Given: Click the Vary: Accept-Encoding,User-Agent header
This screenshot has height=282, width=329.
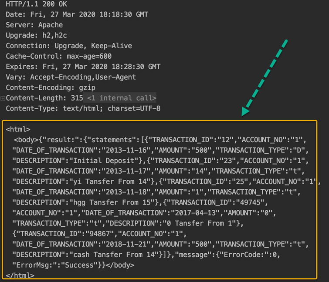Looking at the screenshot, I should 71,77.
